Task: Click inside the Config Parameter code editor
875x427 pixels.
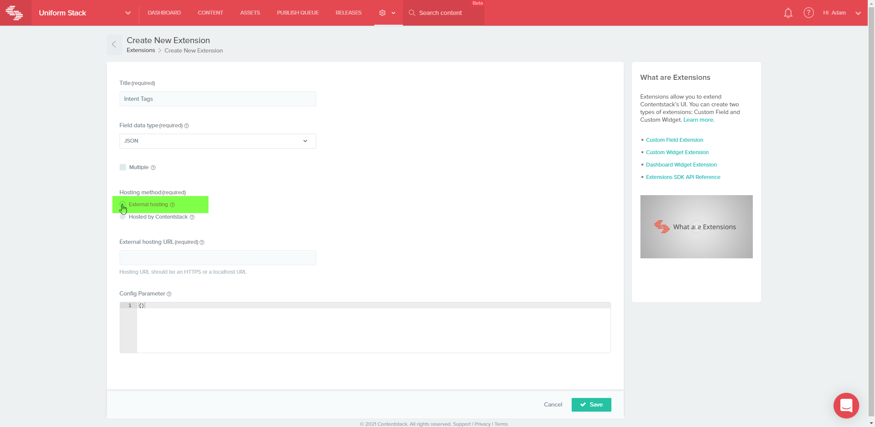Action: 365,328
